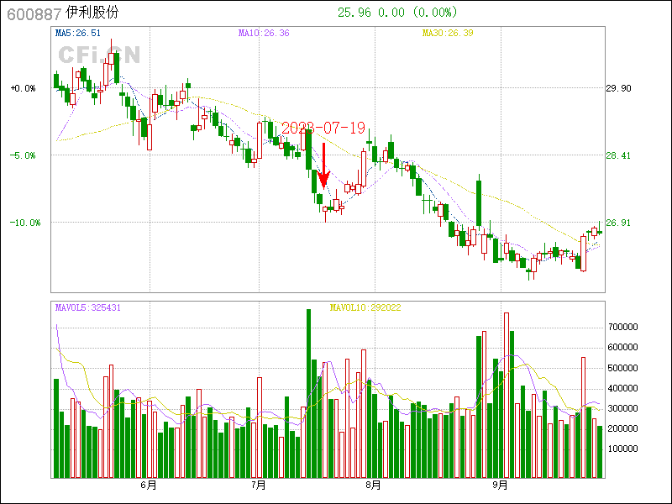Click the 2023-07-19 date annotation
This screenshot has width=672, height=504.
coord(323,129)
